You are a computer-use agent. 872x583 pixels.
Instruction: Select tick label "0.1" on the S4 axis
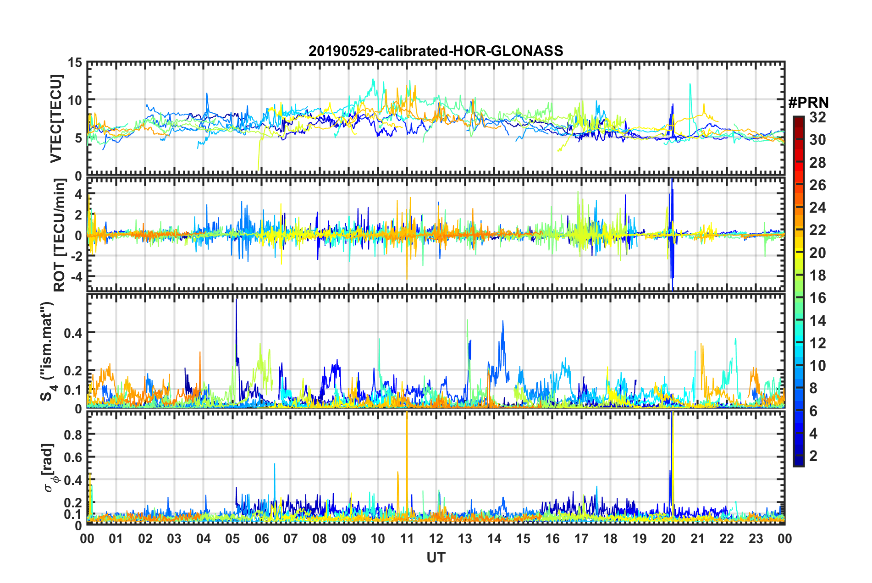73,390
